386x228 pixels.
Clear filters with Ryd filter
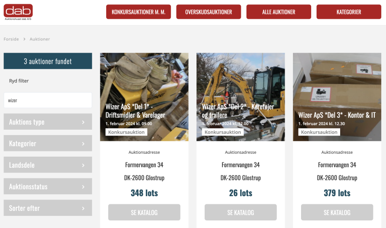19,80
